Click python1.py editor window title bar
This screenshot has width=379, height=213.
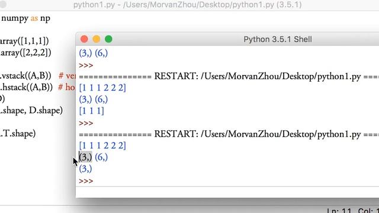188,5
